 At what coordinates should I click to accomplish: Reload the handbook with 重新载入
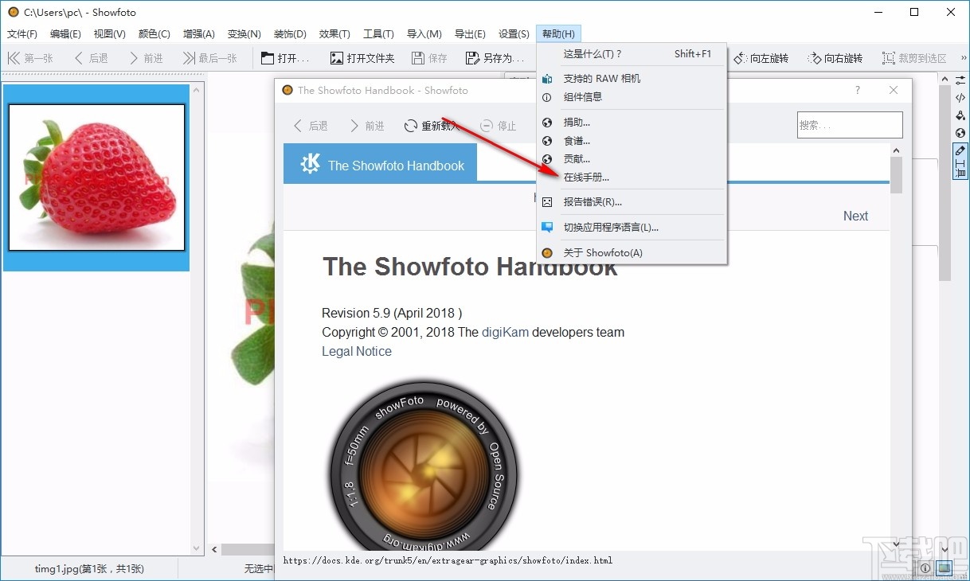point(432,126)
